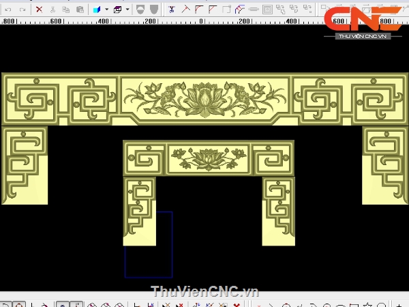Click the Paste clipboard icon
The height and width of the screenshot is (307, 409).
pyautogui.click(x=80, y=10)
